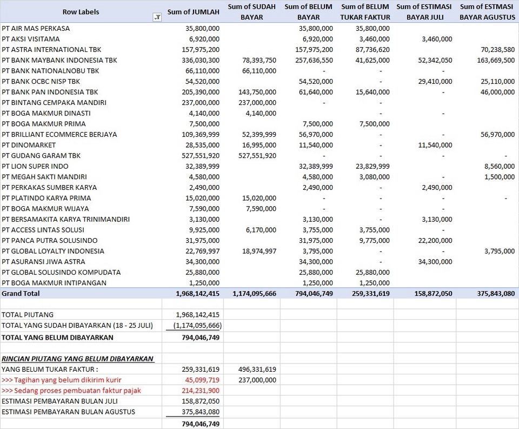Screen dimensions: 519x429
Task: Click the Grand Total row label
Action: point(21,294)
